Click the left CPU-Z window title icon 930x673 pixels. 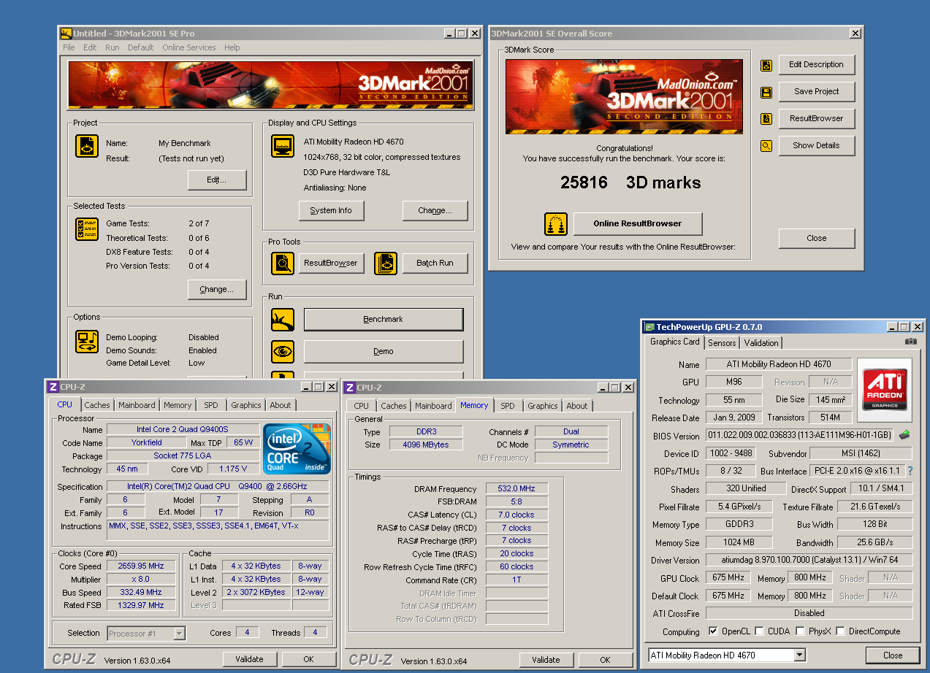coord(53,387)
